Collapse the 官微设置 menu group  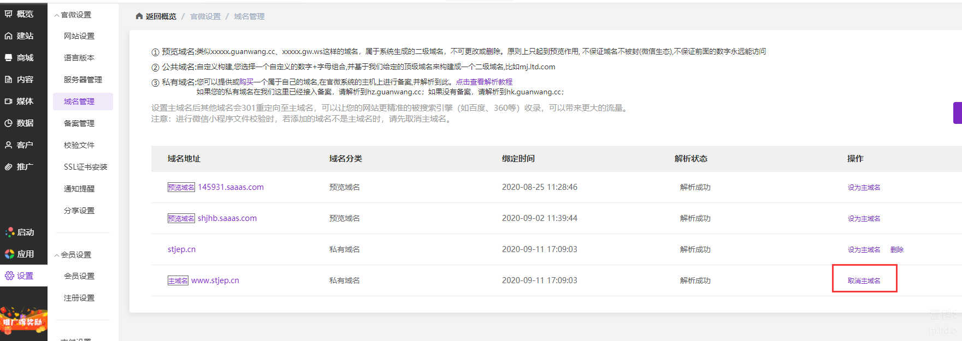coord(57,15)
